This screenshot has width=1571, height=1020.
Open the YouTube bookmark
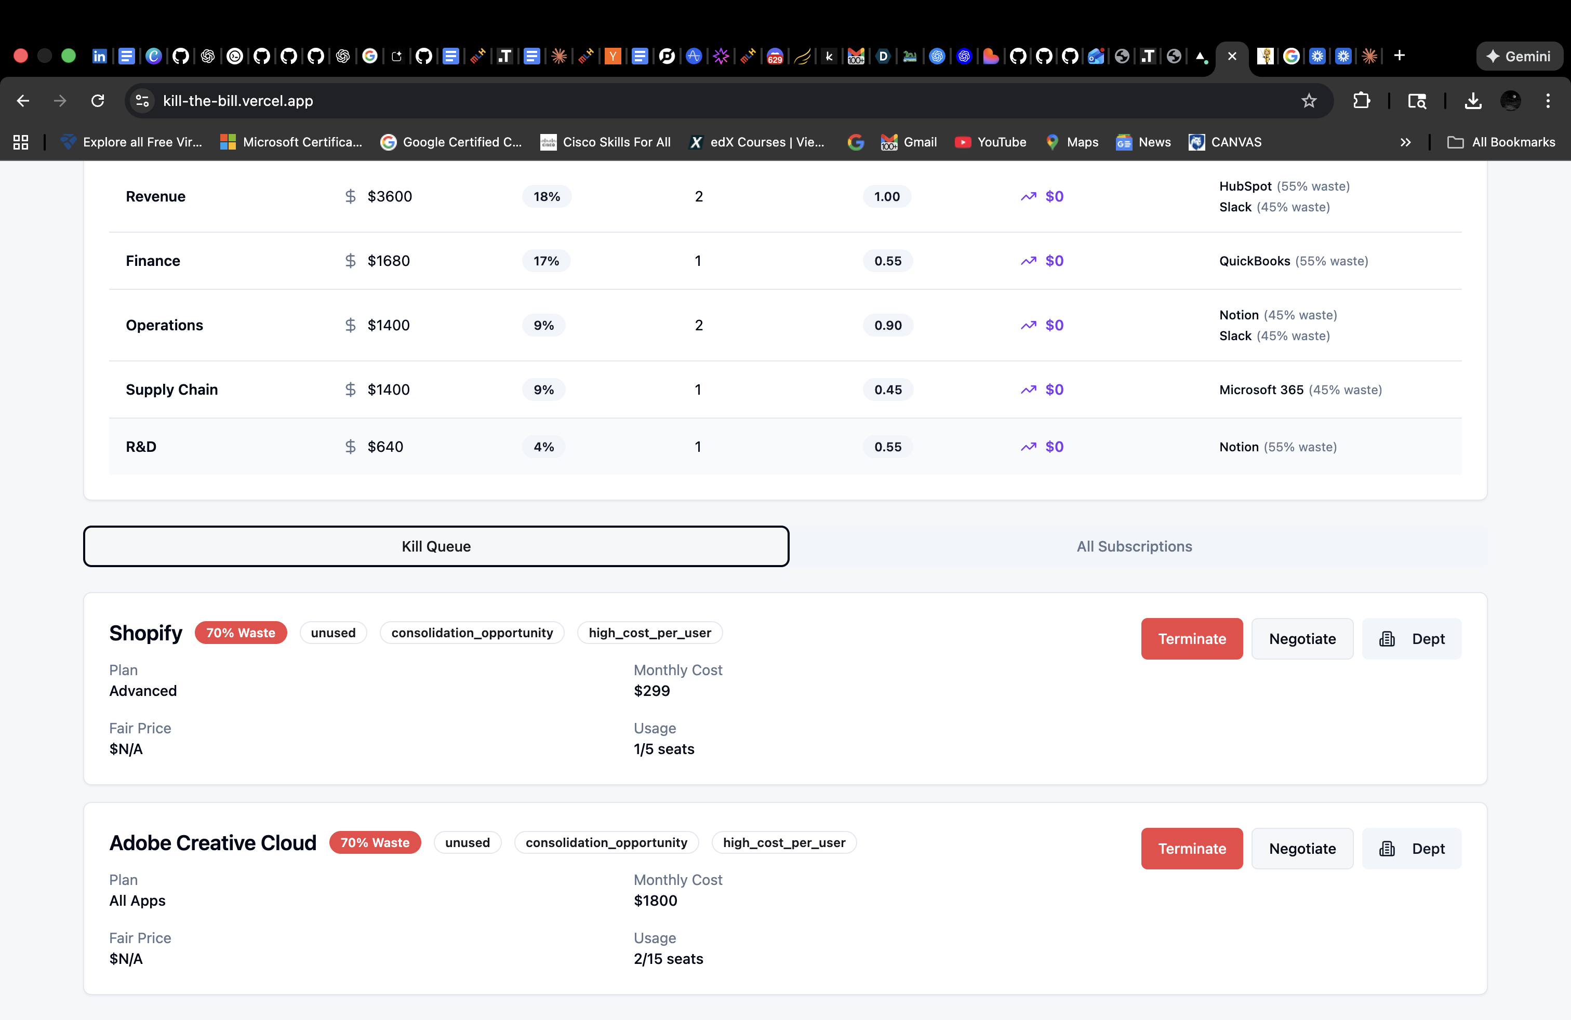coord(990,142)
